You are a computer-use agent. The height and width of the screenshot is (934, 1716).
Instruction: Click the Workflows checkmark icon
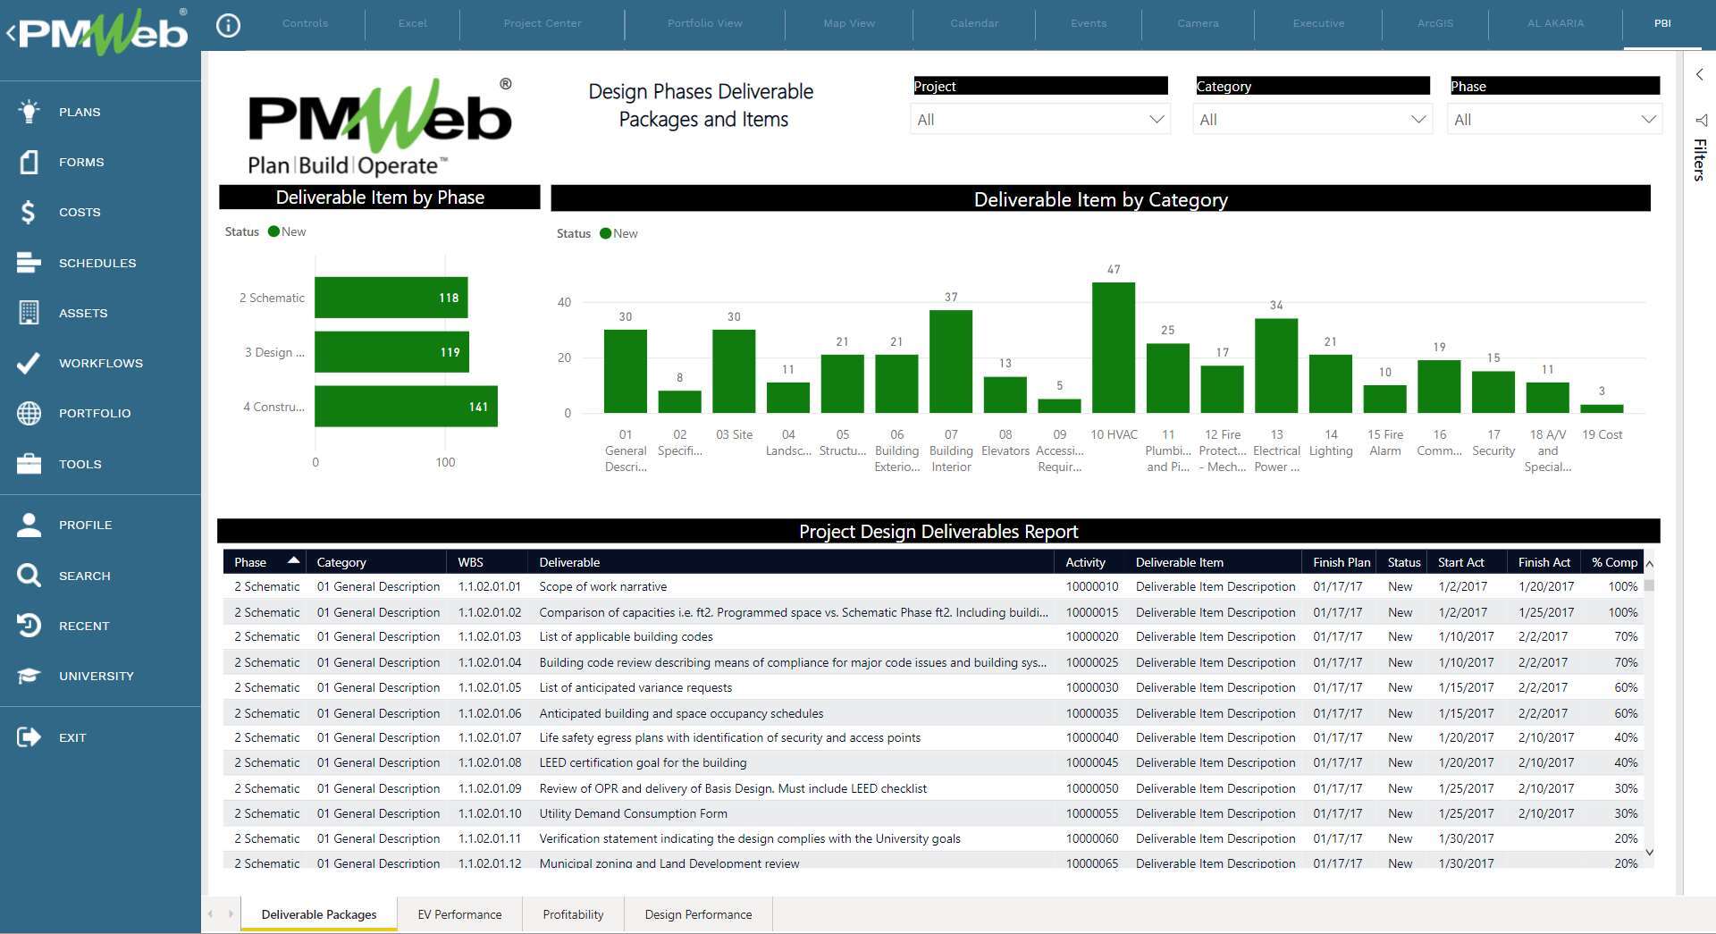29,363
